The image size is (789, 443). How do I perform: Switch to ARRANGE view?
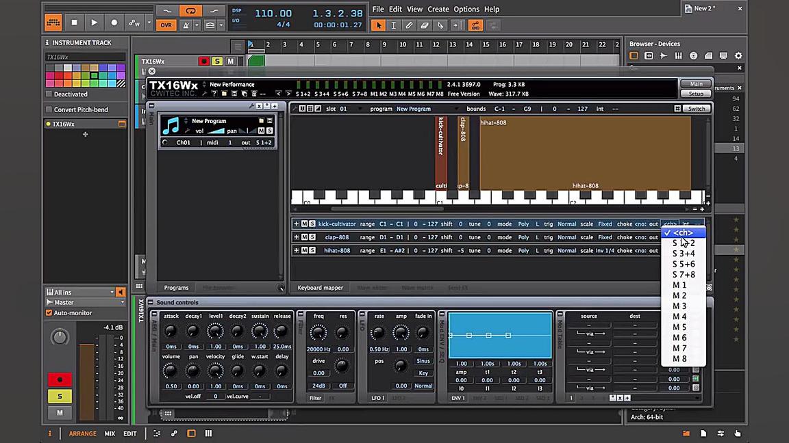(x=82, y=433)
